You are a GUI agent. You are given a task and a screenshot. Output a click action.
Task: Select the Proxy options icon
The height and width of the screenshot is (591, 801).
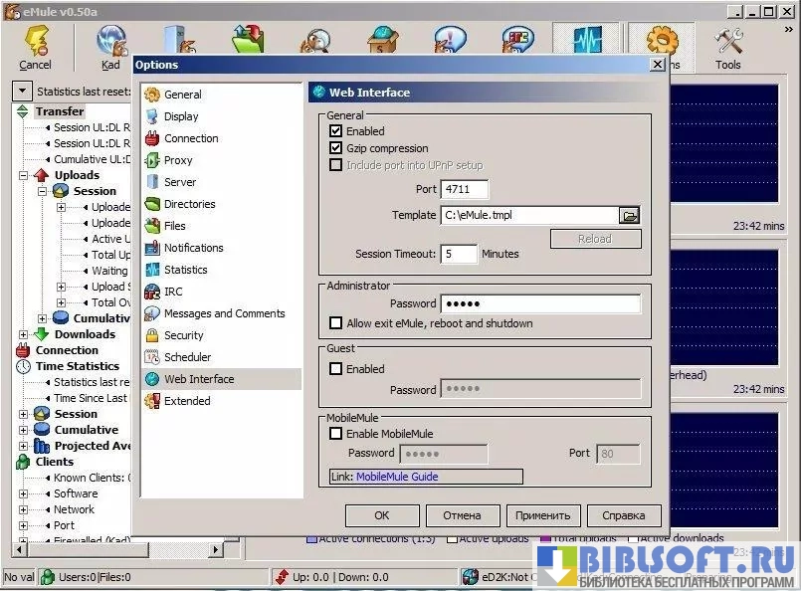pyautogui.click(x=152, y=160)
